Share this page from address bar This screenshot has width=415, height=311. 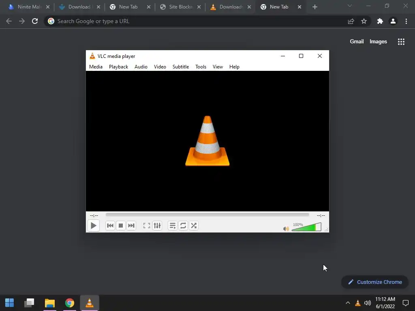click(x=351, y=21)
